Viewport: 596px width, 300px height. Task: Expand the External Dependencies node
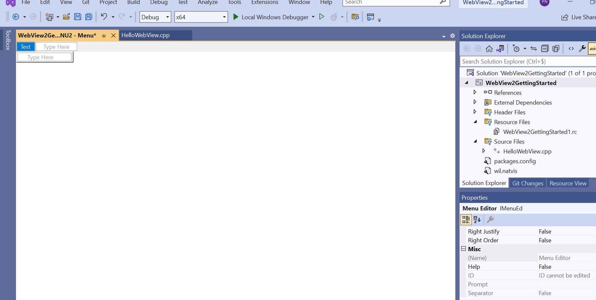(475, 102)
